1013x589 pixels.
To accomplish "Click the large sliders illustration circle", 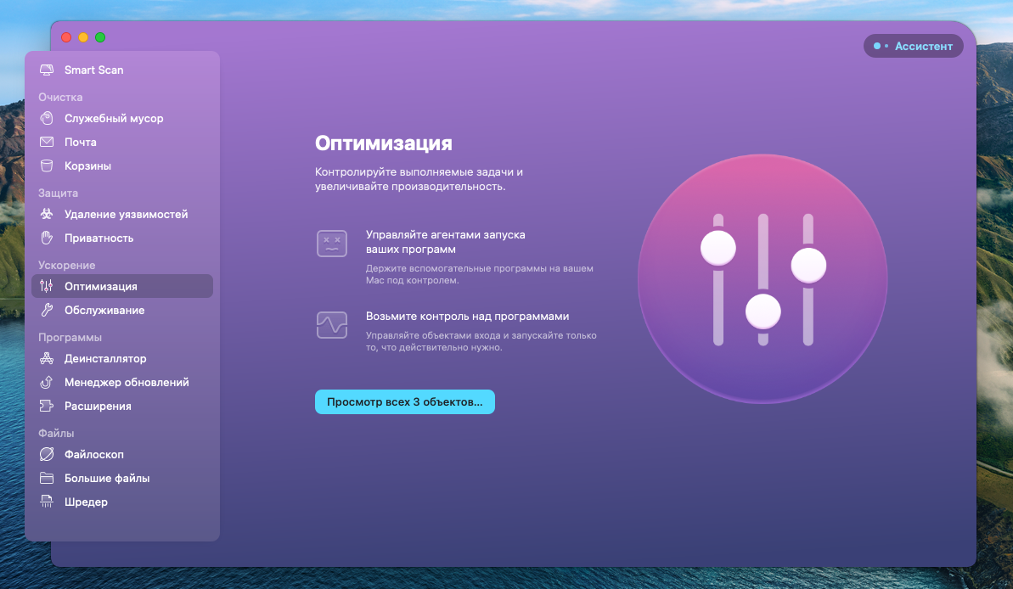I will pyautogui.click(x=762, y=279).
